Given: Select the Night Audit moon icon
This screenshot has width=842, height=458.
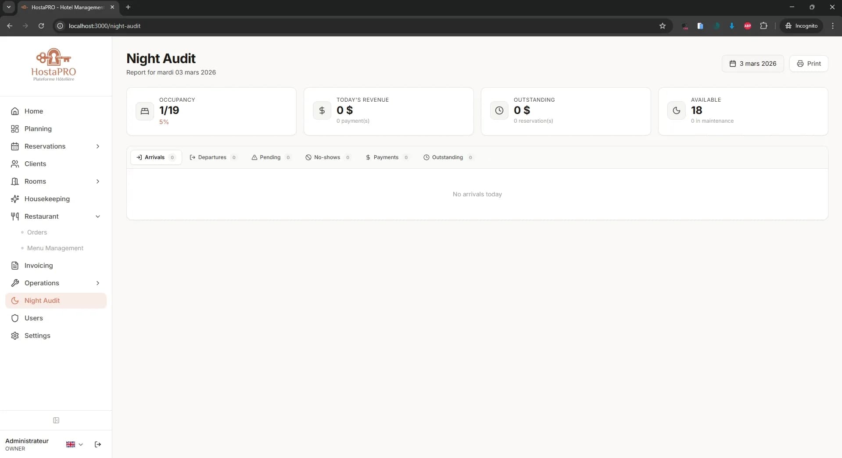Looking at the screenshot, I should point(15,300).
